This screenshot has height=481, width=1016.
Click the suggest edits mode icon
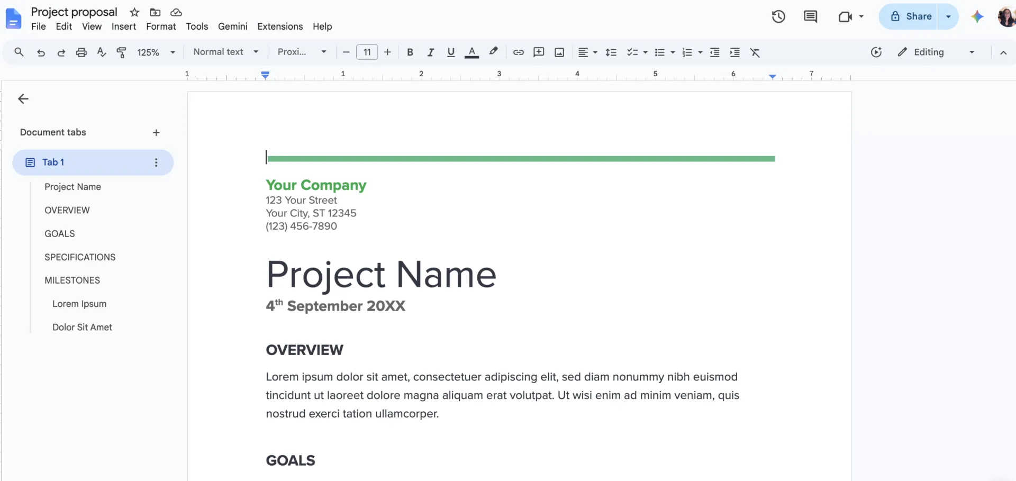[x=876, y=52]
